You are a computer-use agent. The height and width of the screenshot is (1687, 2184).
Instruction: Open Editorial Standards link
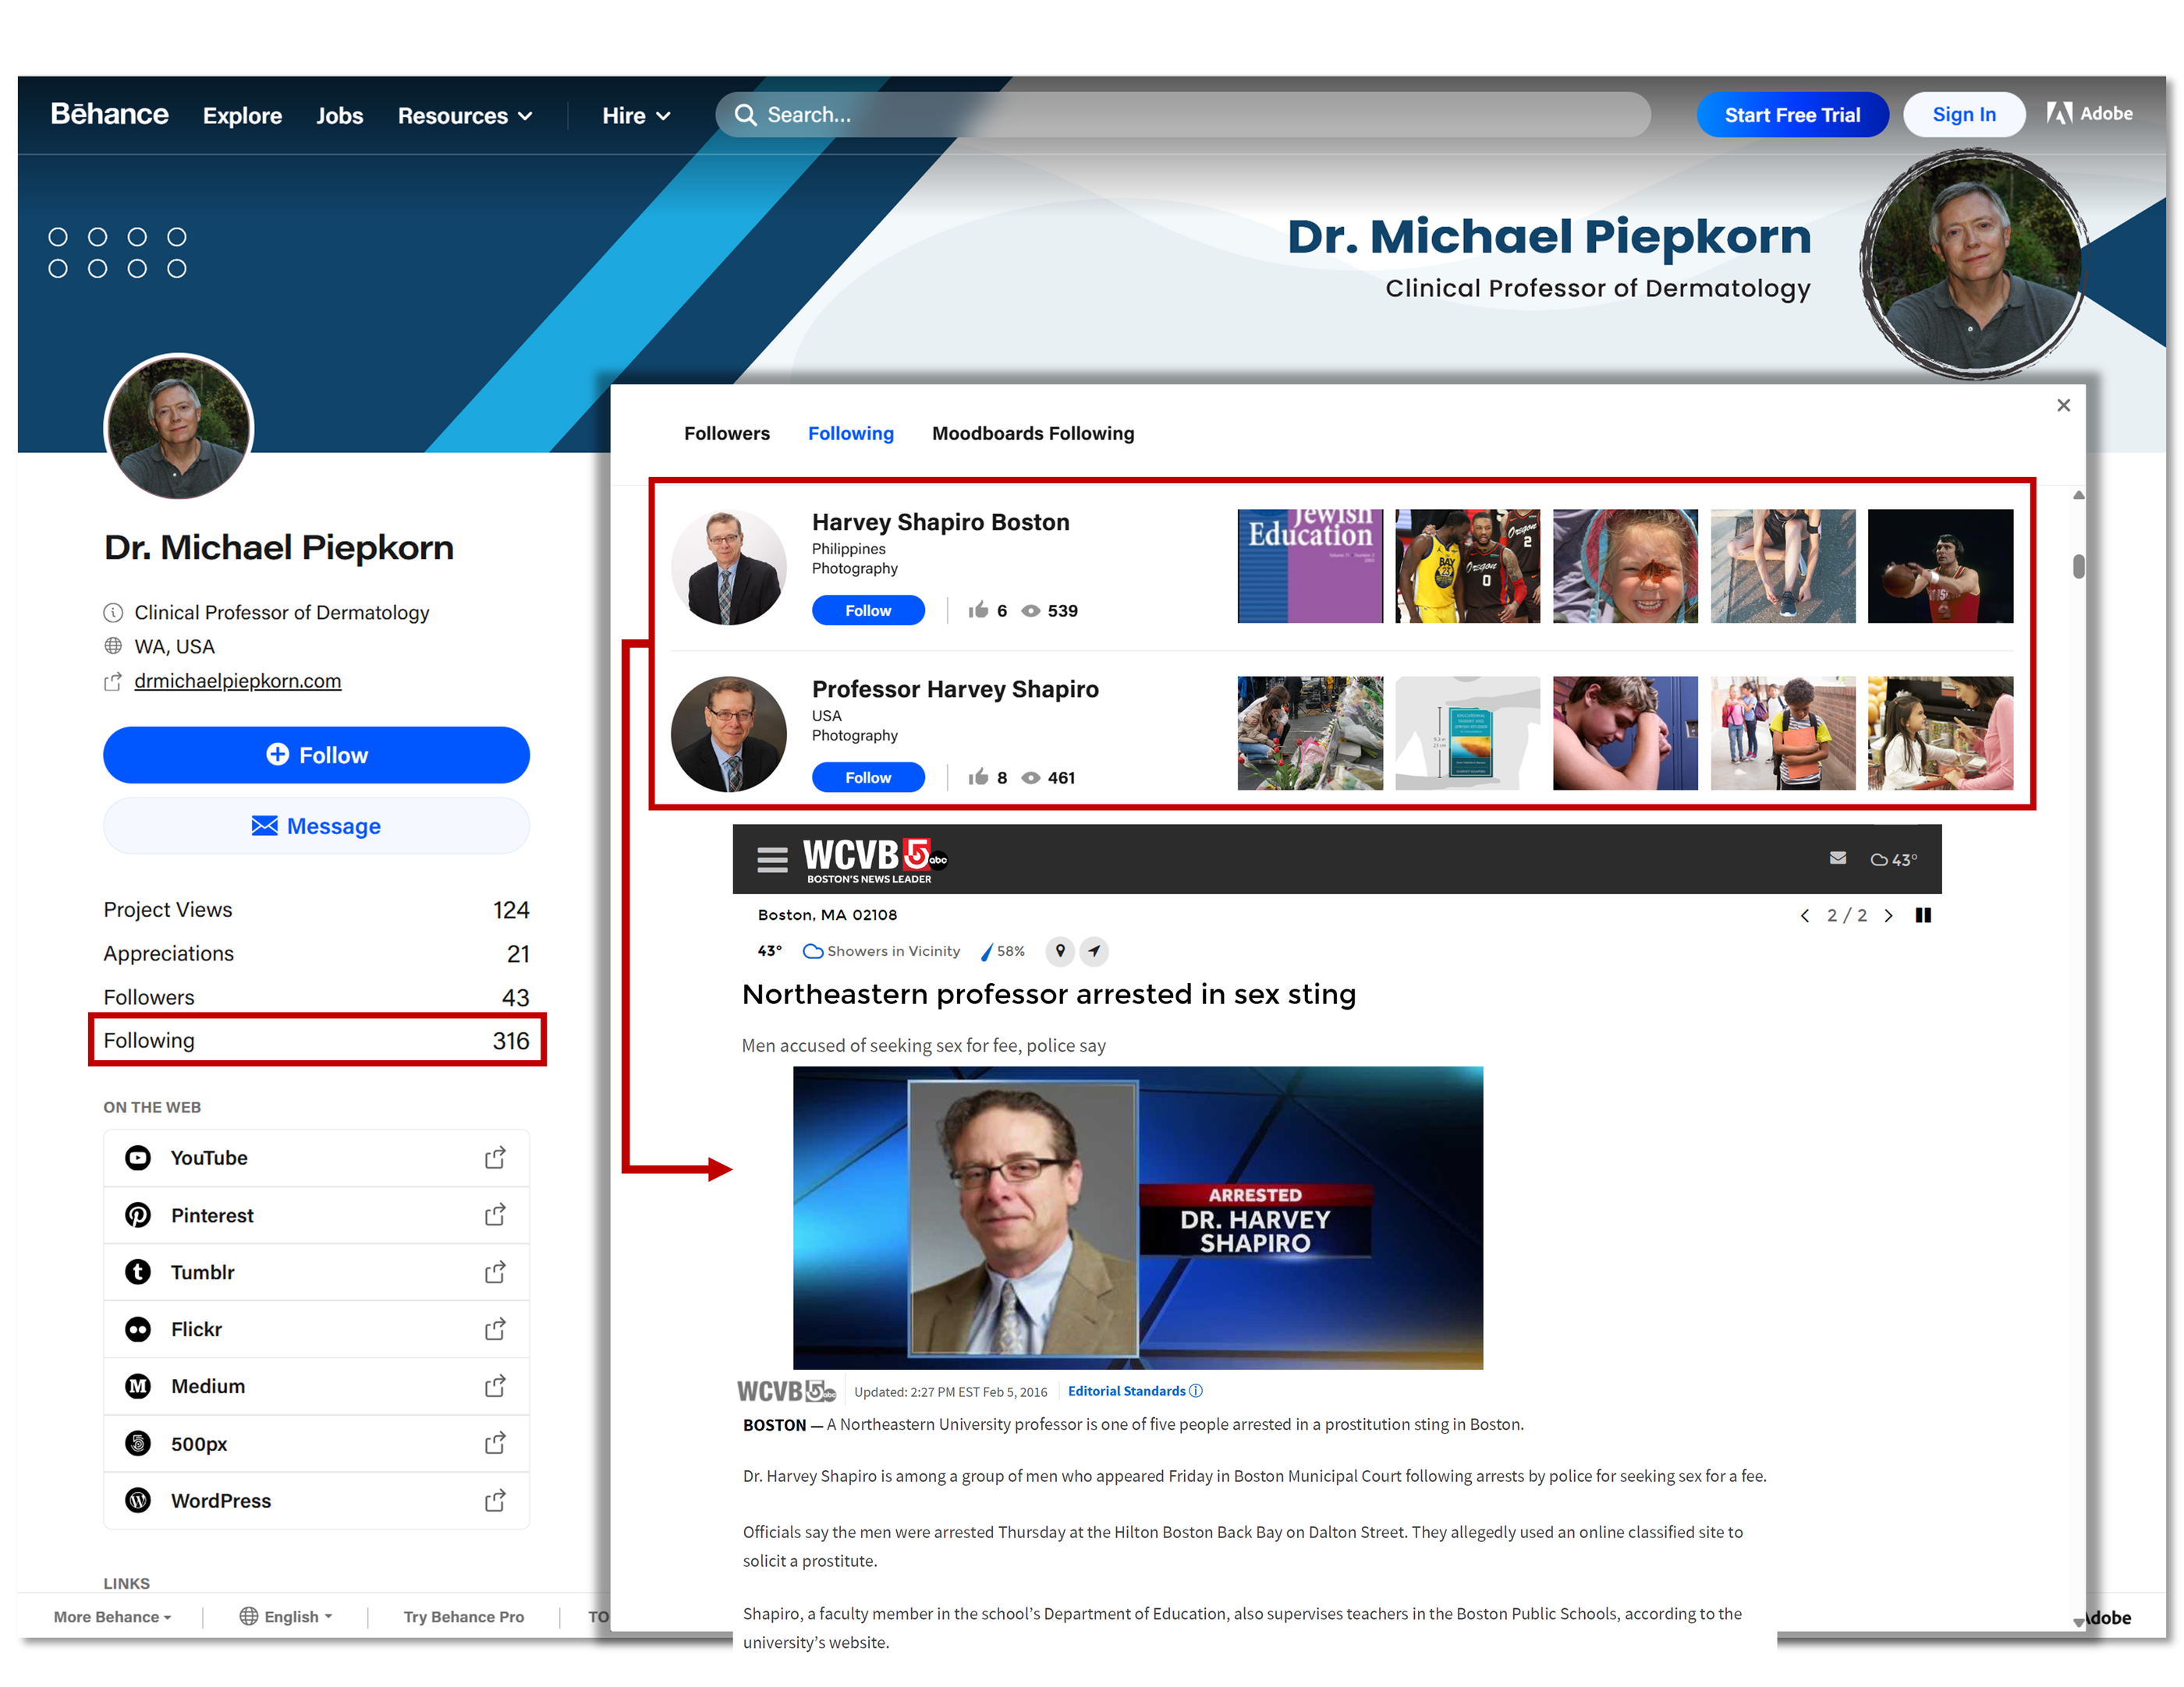1135,1392
